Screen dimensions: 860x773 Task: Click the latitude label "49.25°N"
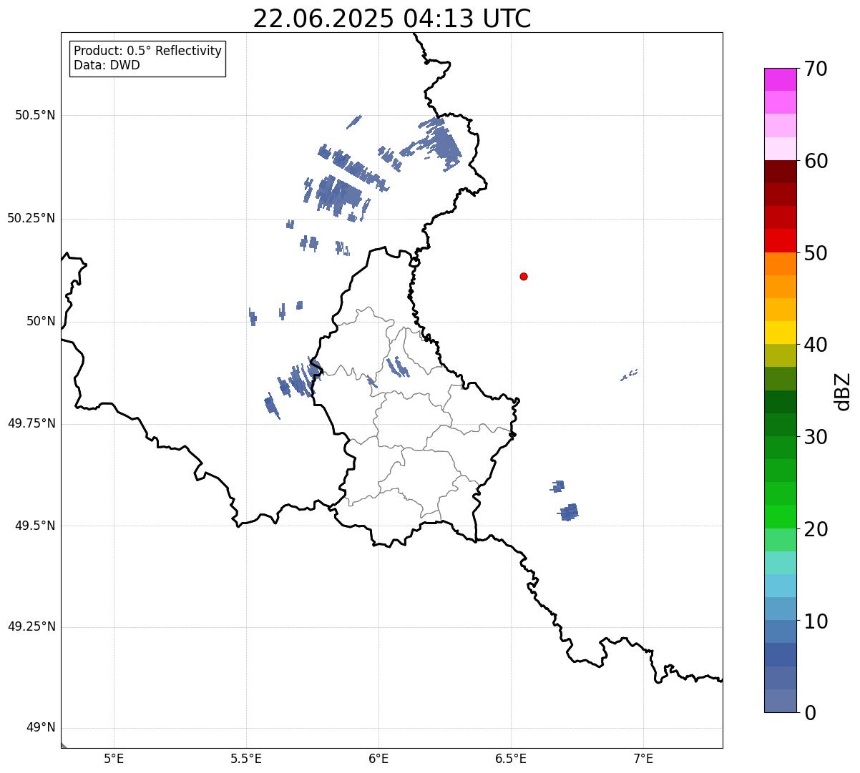pyautogui.click(x=31, y=626)
